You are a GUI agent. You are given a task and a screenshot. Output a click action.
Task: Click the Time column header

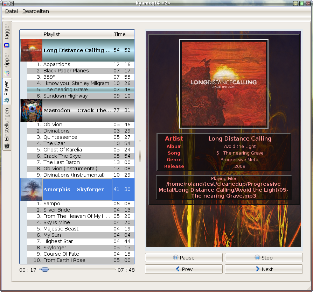[x=123, y=34]
